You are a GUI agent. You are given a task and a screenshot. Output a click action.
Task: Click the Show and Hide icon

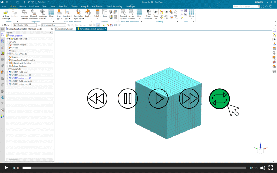[x=148, y=12]
